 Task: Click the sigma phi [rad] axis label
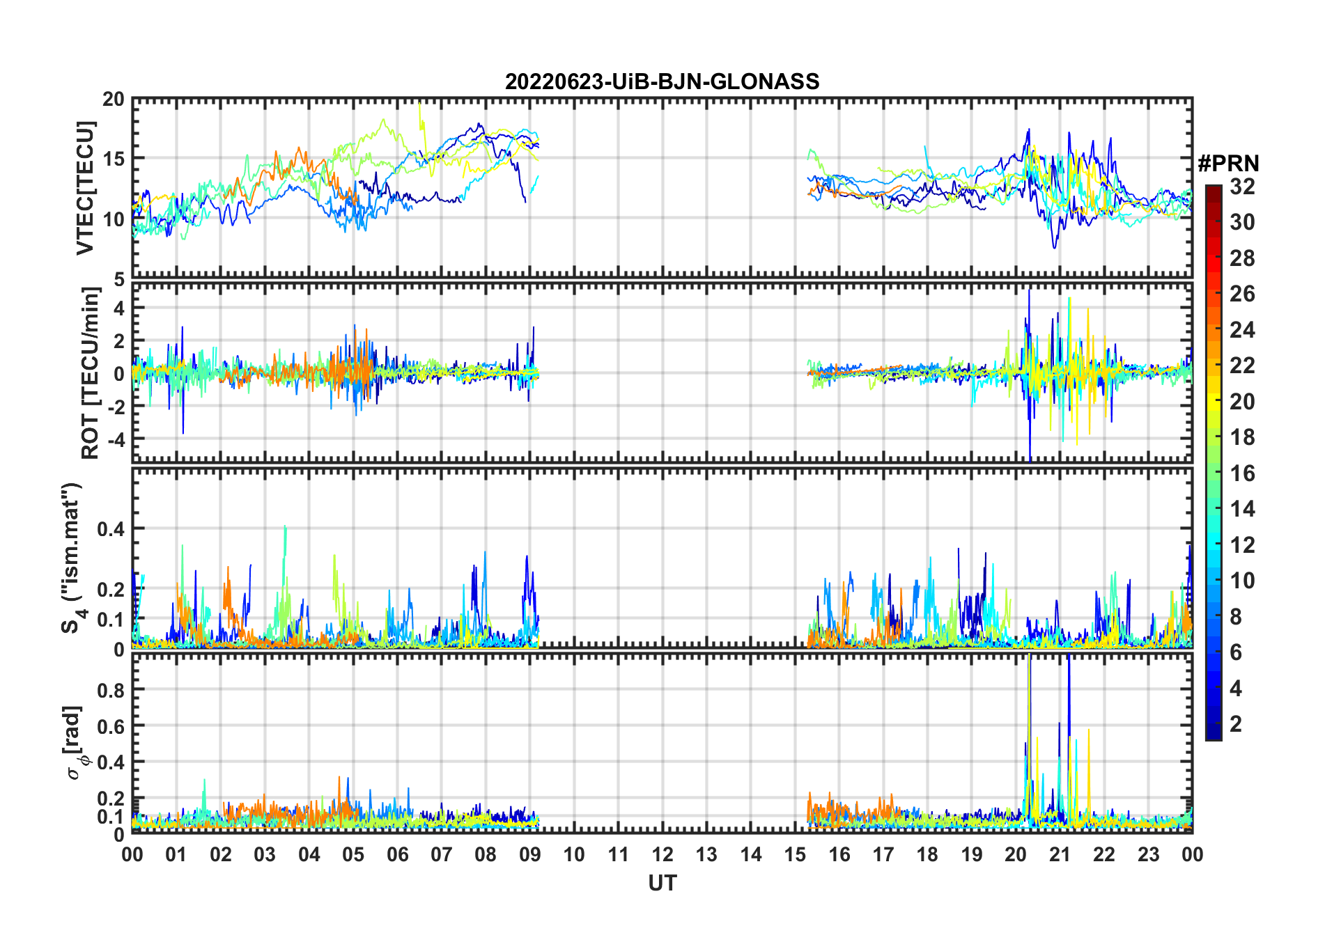click(76, 743)
